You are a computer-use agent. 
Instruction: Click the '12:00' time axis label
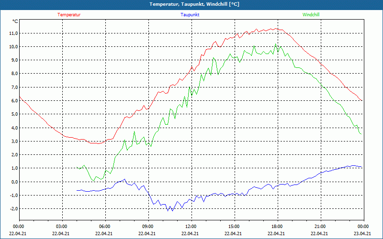[190, 227]
